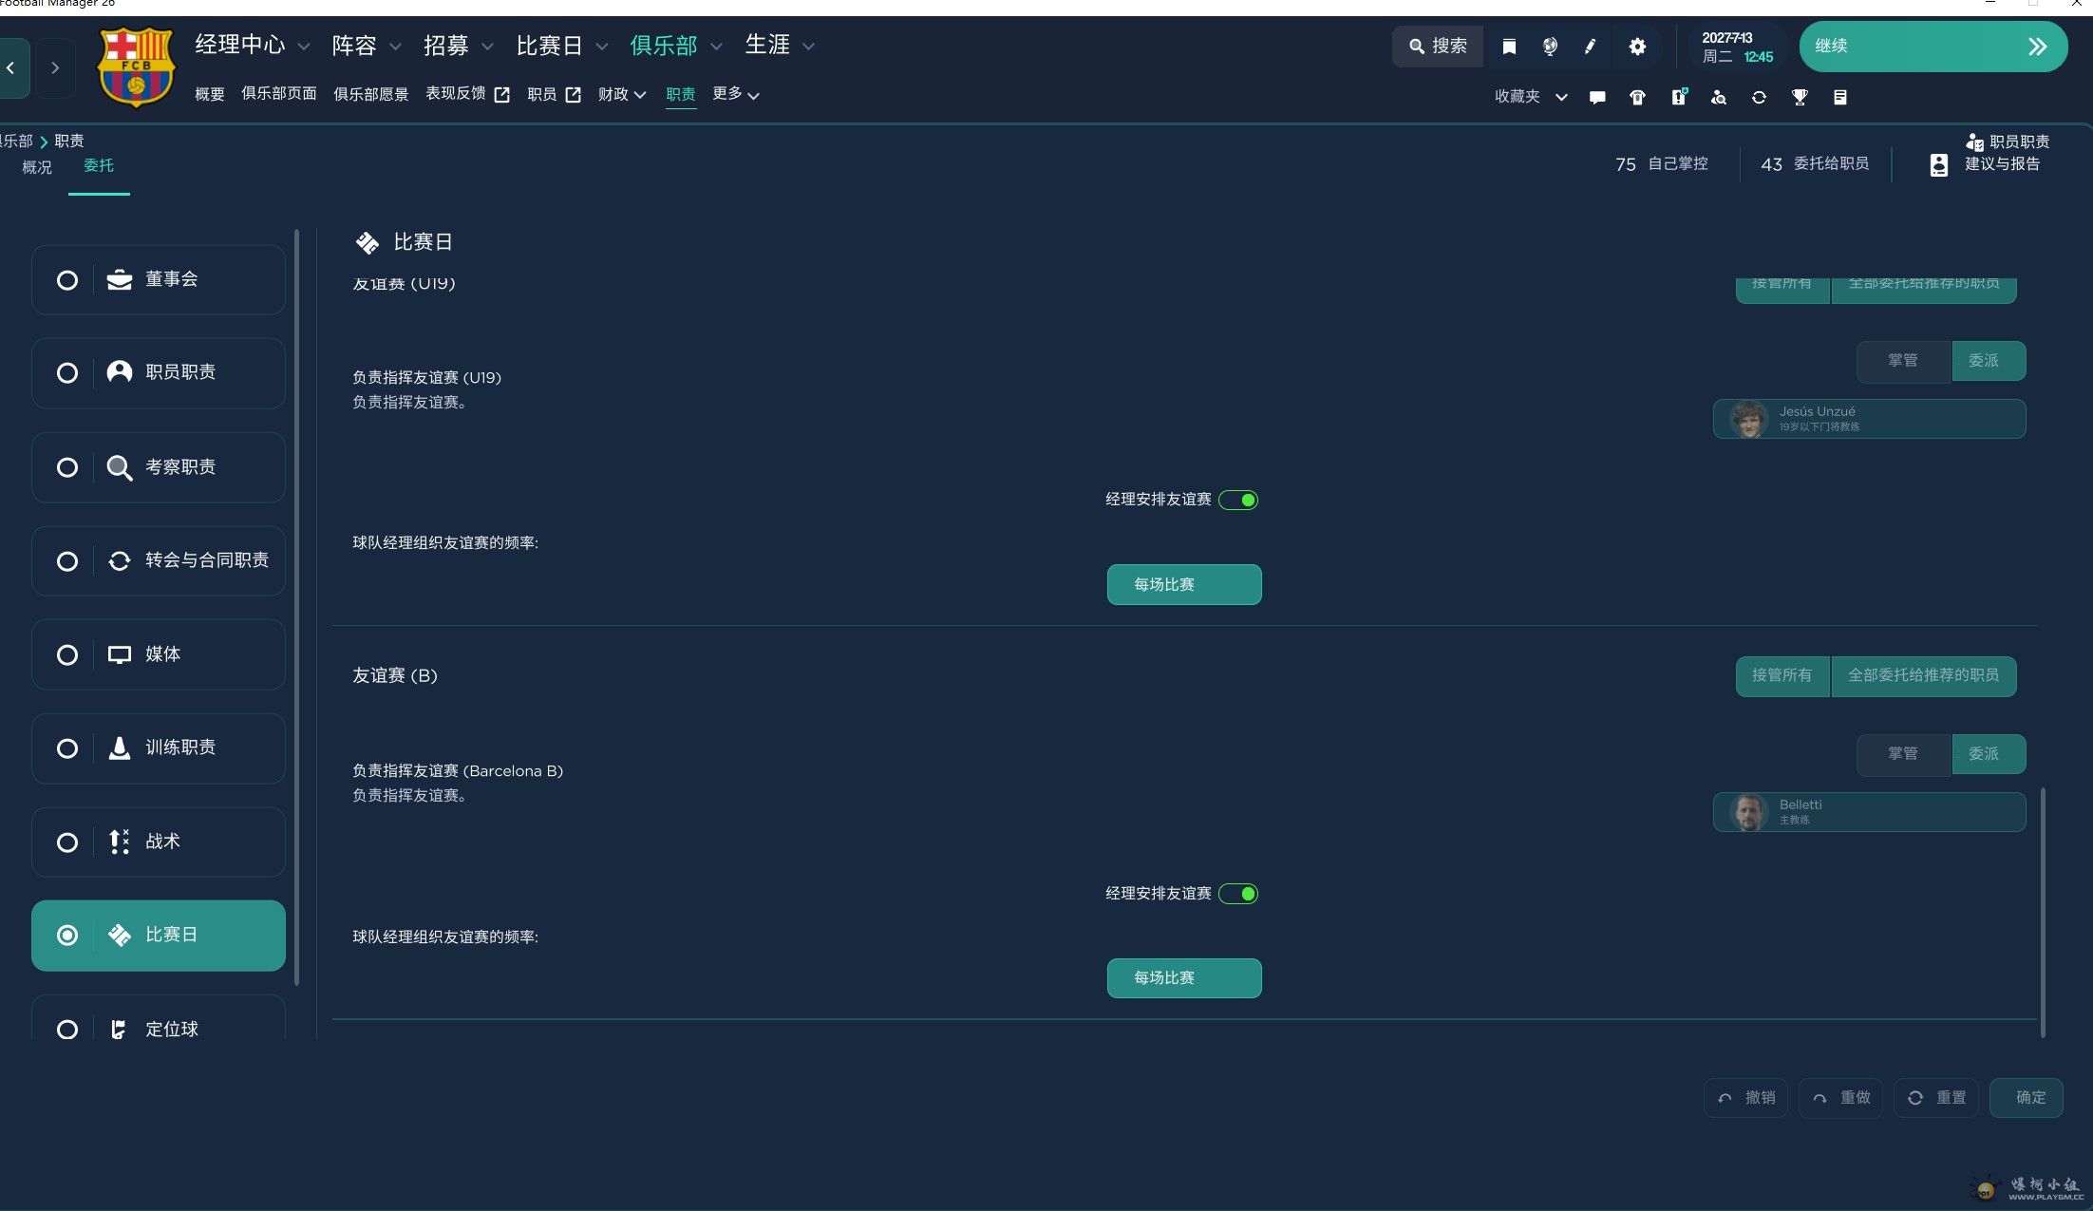Open Barcelona B frequency 每场比赛 dropdown
The width and height of the screenshot is (2093, 1211).
(x=1184, y=978)
